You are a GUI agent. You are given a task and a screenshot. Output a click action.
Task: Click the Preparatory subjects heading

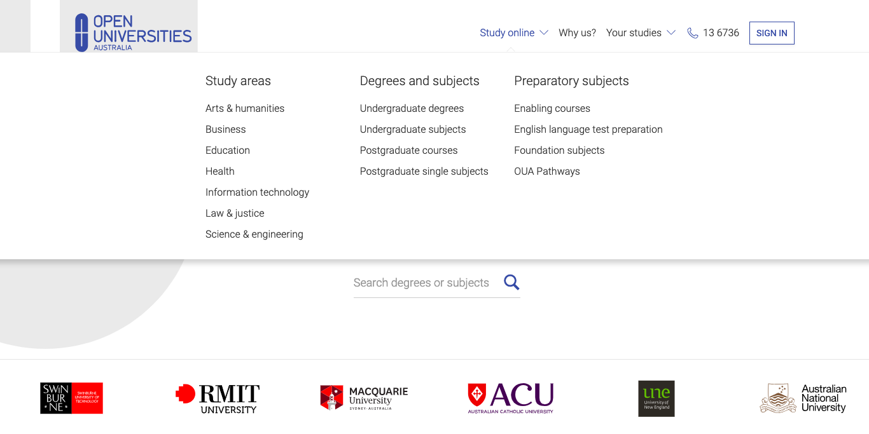pos(571,81)
